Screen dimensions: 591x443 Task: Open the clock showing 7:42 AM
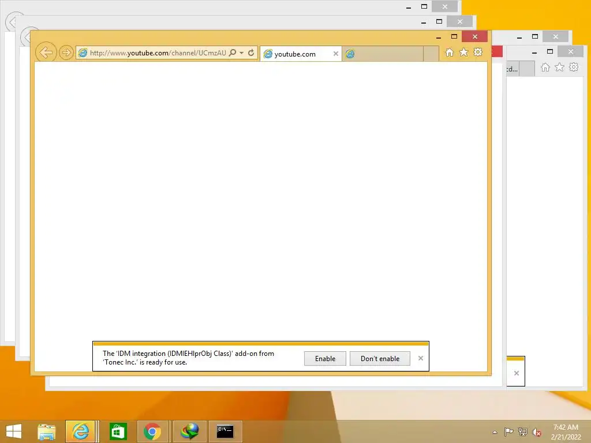tap(566, 432)
